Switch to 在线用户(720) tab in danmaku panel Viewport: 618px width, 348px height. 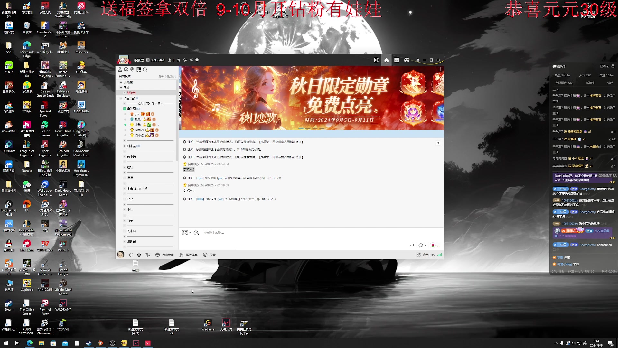tap(564, 83)
